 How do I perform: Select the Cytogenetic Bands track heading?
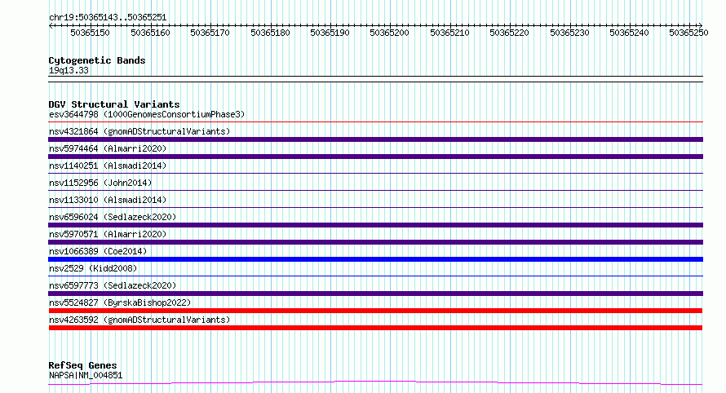coord(97,60)
